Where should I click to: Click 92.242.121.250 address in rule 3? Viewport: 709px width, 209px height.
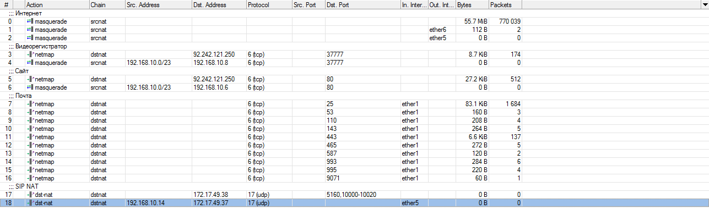tap(214, 54)
